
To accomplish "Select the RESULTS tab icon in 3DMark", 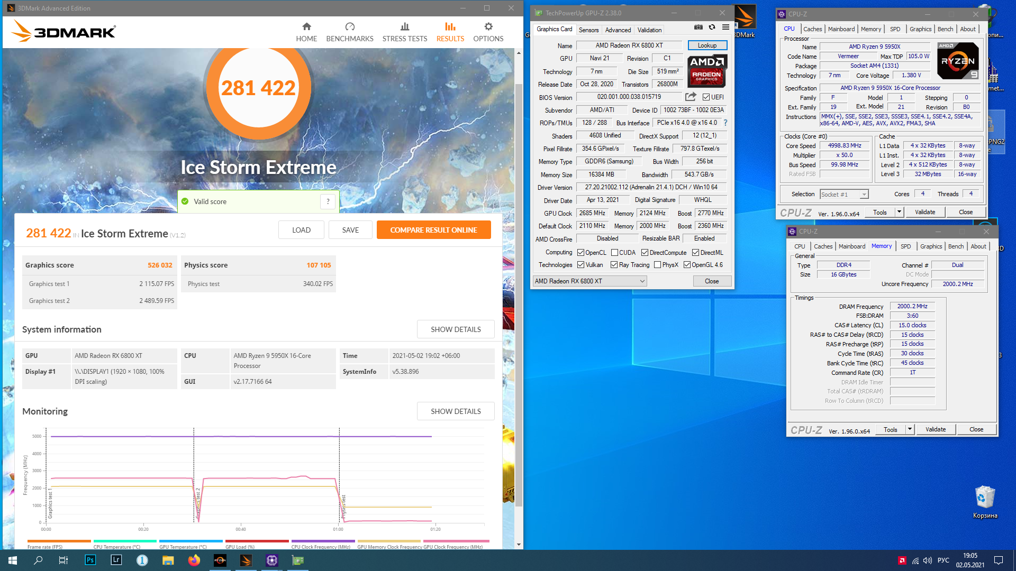I will [x=450, y=26].
